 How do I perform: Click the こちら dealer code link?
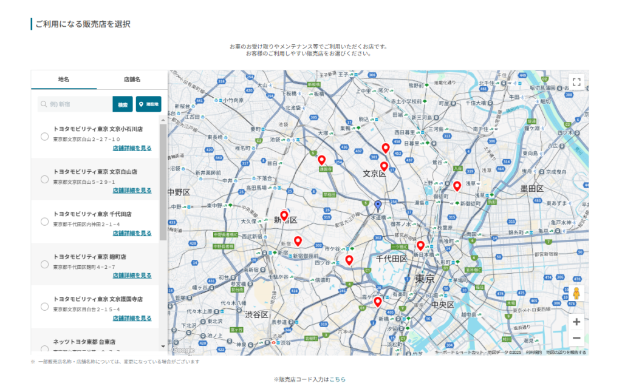(337, 379)
